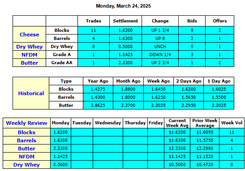This screenshot has height=171, width=245.
Task: Click the Monday, March 24, 2025 title
Action: click(x=123, y=6)
